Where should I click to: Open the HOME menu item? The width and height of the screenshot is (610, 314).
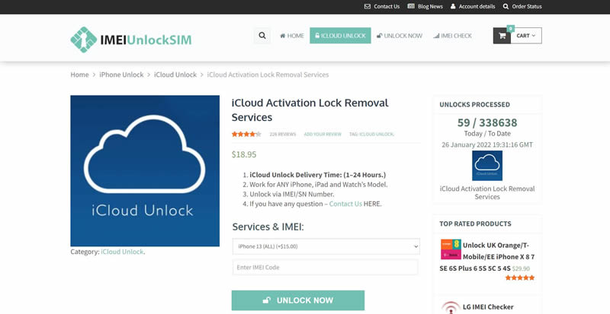point(292,36)
